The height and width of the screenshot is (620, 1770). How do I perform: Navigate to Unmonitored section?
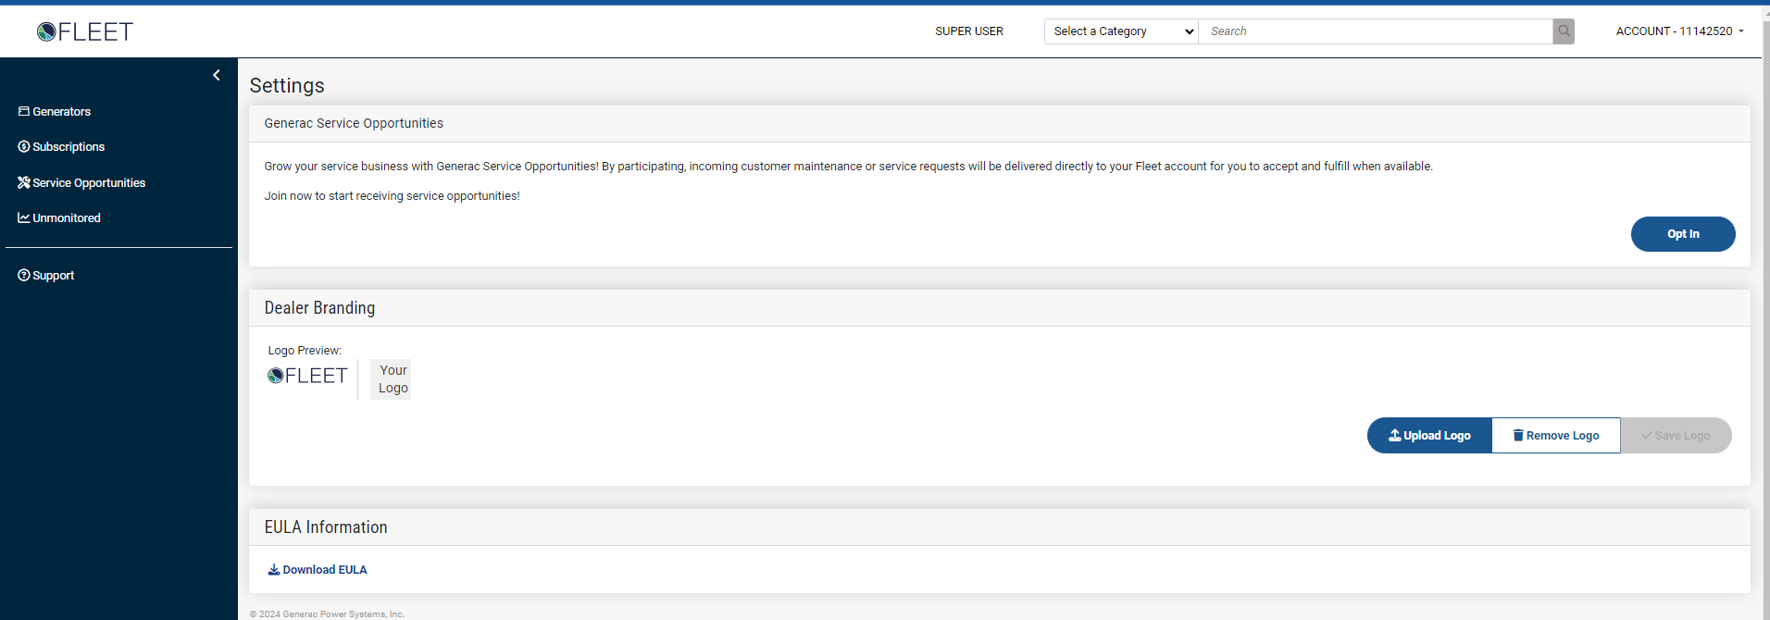[67, 218]
